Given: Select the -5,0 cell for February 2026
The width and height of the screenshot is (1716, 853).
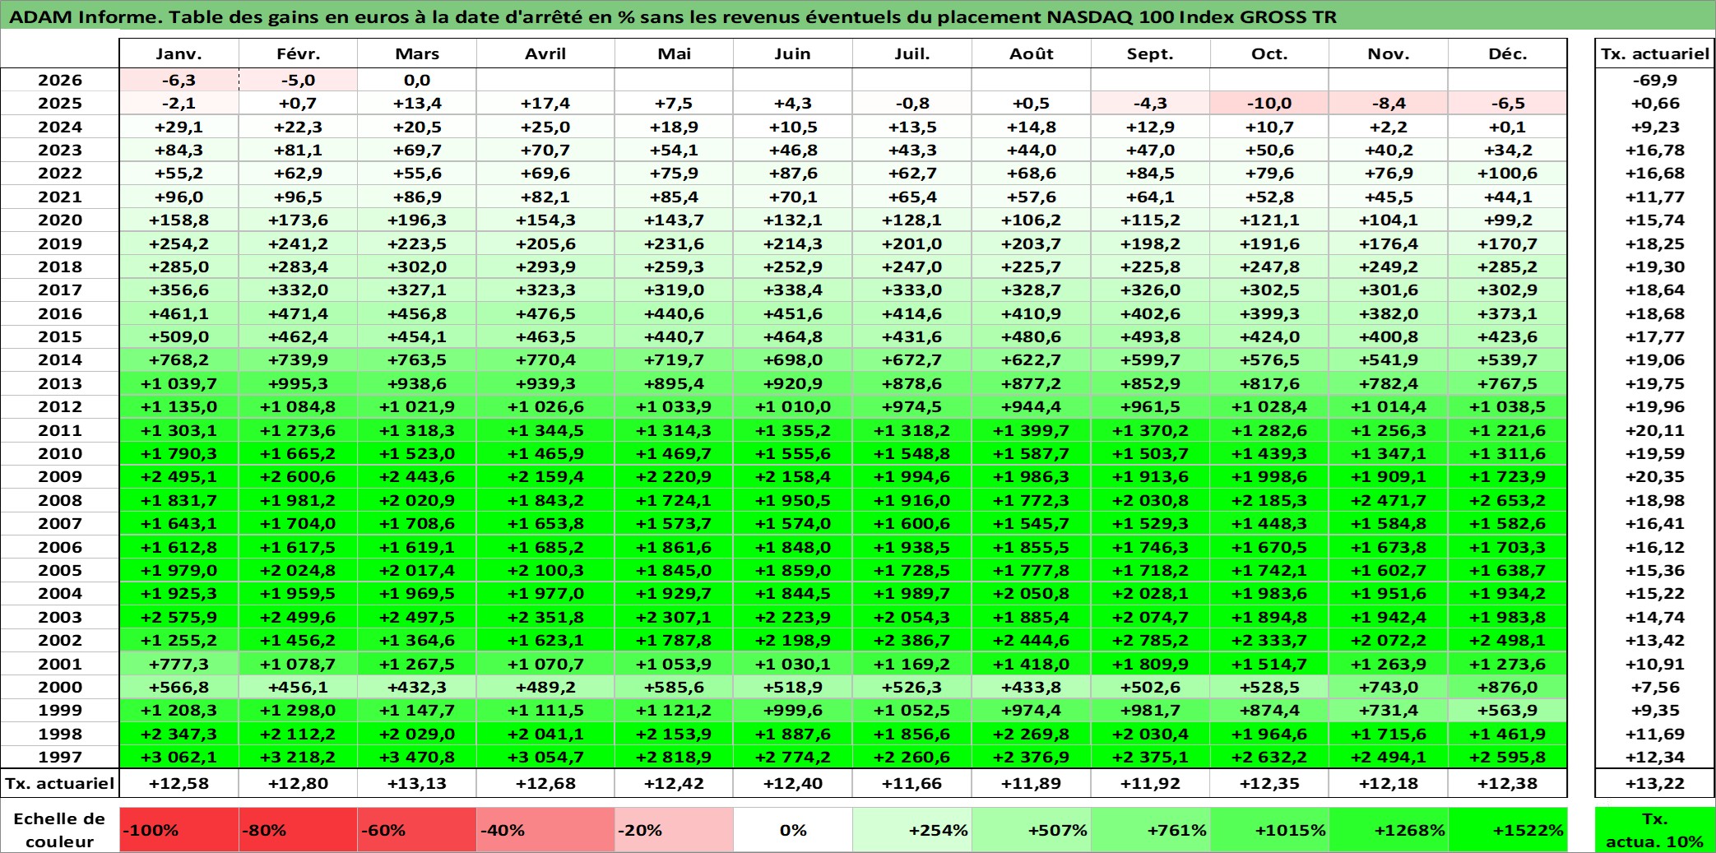Looking at the screenshot, I should coord(298,80).
